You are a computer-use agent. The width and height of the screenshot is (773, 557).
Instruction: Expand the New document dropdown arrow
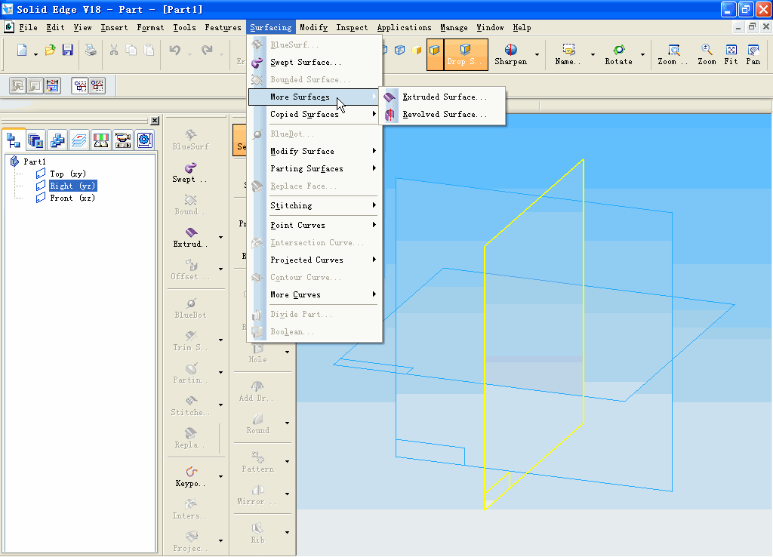pyautogui.click(x=35, y=54)
